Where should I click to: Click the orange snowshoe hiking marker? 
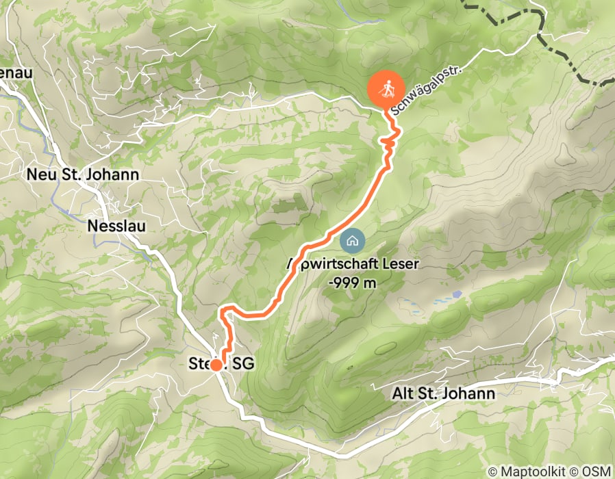386,89
